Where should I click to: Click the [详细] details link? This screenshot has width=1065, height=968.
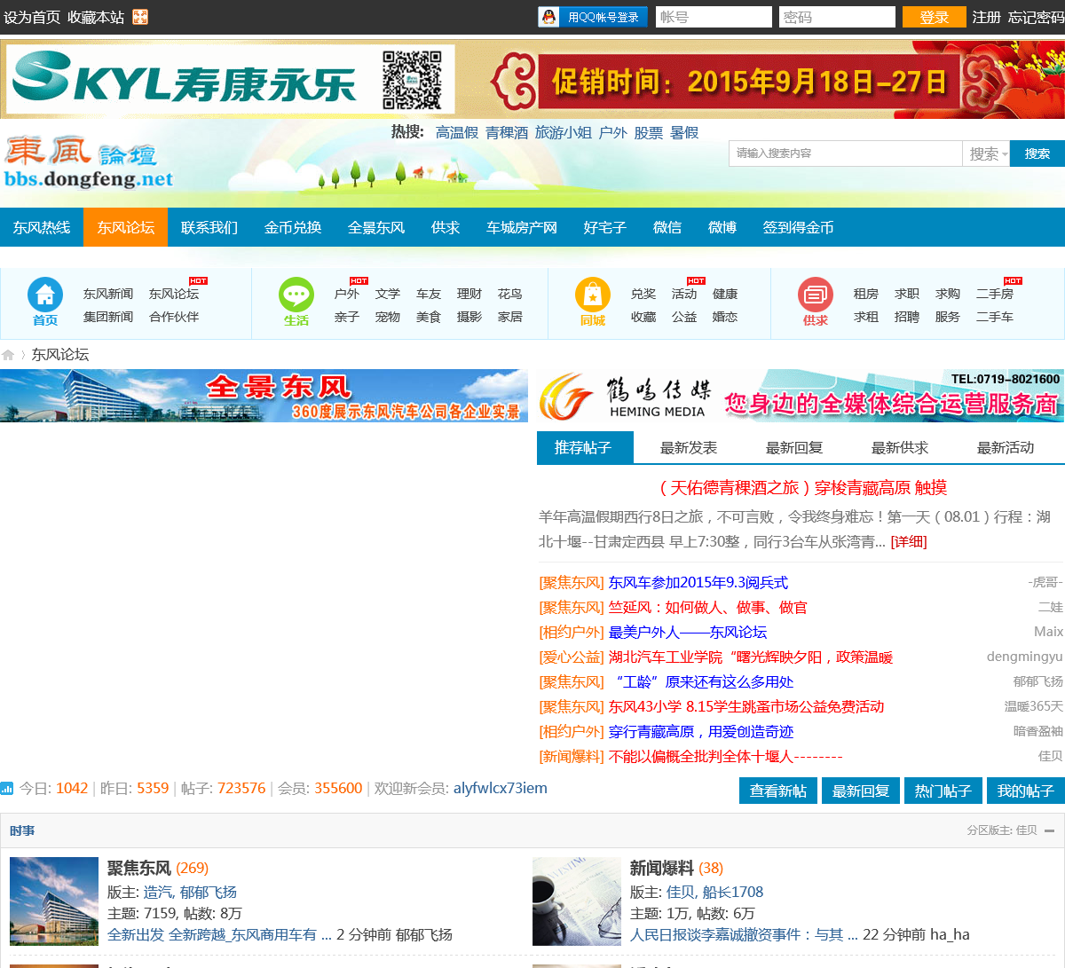tap(909, 541)
